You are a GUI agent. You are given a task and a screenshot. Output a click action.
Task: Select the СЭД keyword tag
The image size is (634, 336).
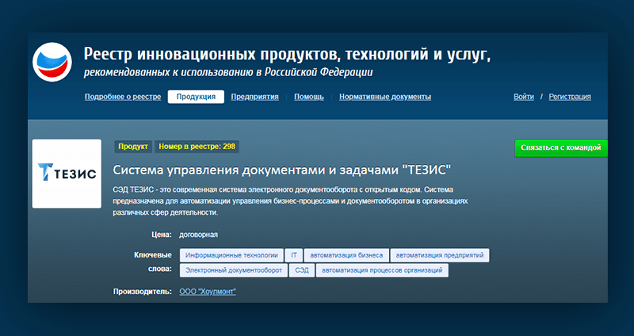coord(302,270)
